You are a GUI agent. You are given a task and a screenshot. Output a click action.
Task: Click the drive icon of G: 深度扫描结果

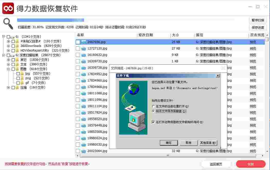(x=12, y=55)
